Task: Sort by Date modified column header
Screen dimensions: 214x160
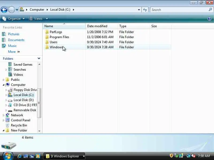Action: [101, 26]
